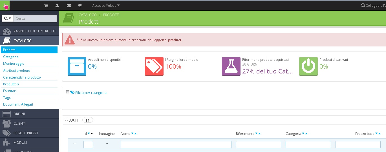Viewport: 386px width, 152px height.
Task: Open the search type magnifier dropdown
Action: pos(8,18)
